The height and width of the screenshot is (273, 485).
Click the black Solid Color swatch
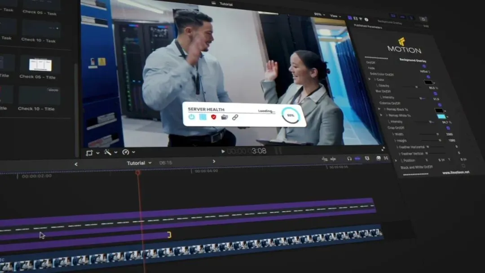click(428, 82)
